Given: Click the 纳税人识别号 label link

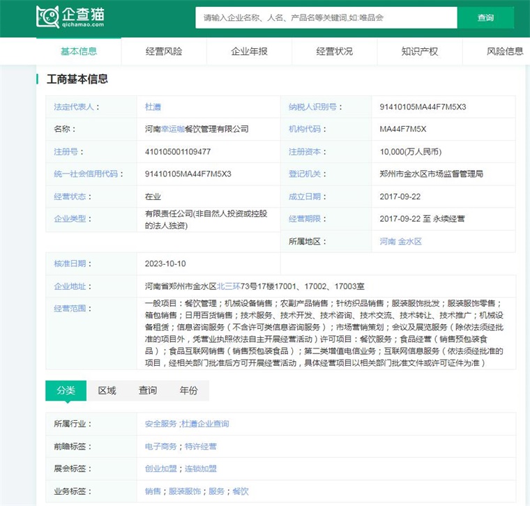Looking at the screenshot, I should tap(312, 107).
